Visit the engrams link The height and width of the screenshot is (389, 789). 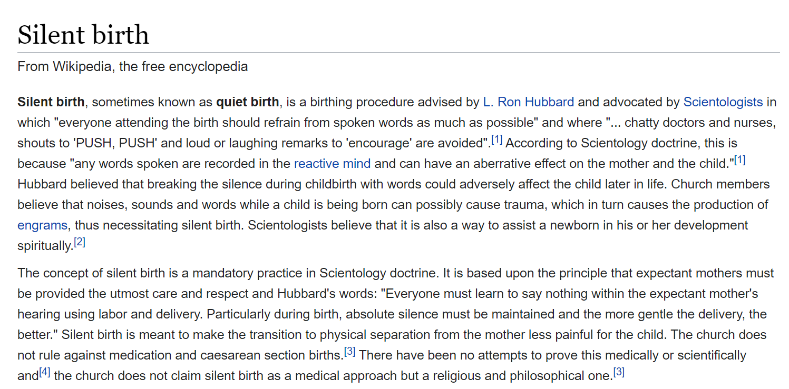tap(42, 225)
